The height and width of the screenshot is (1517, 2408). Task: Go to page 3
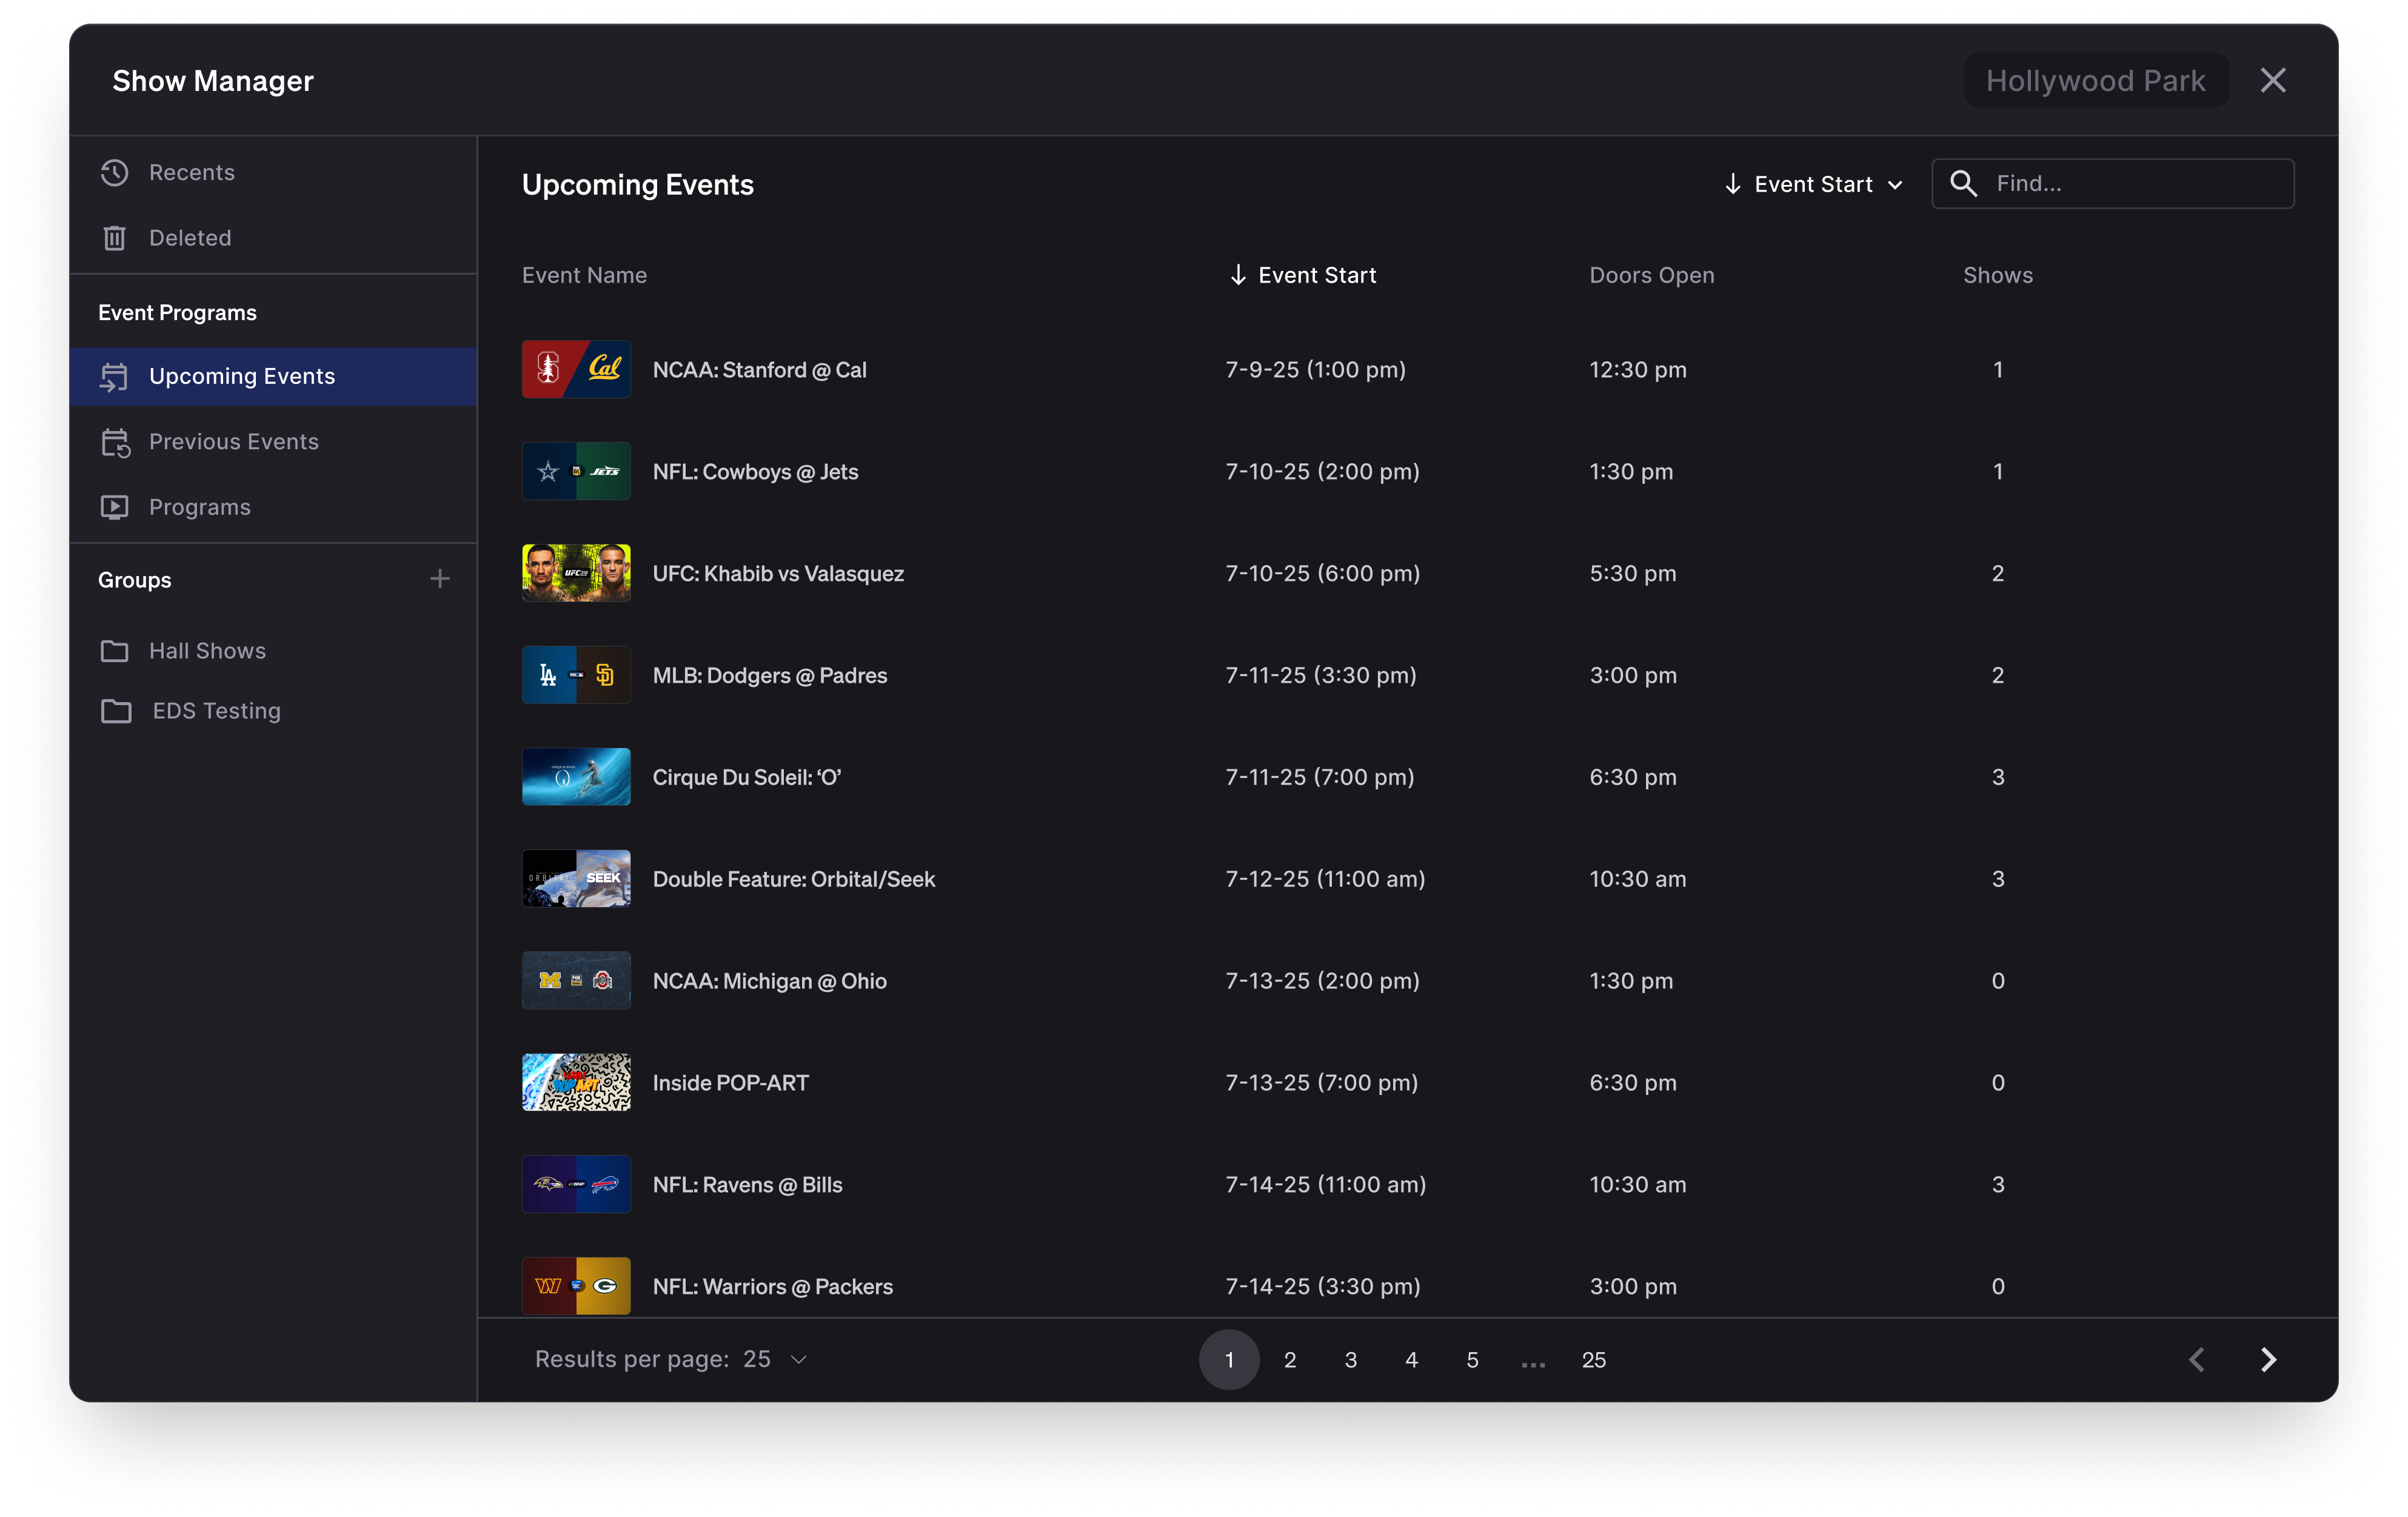pyautogui.click(x=1350, y=1360)
